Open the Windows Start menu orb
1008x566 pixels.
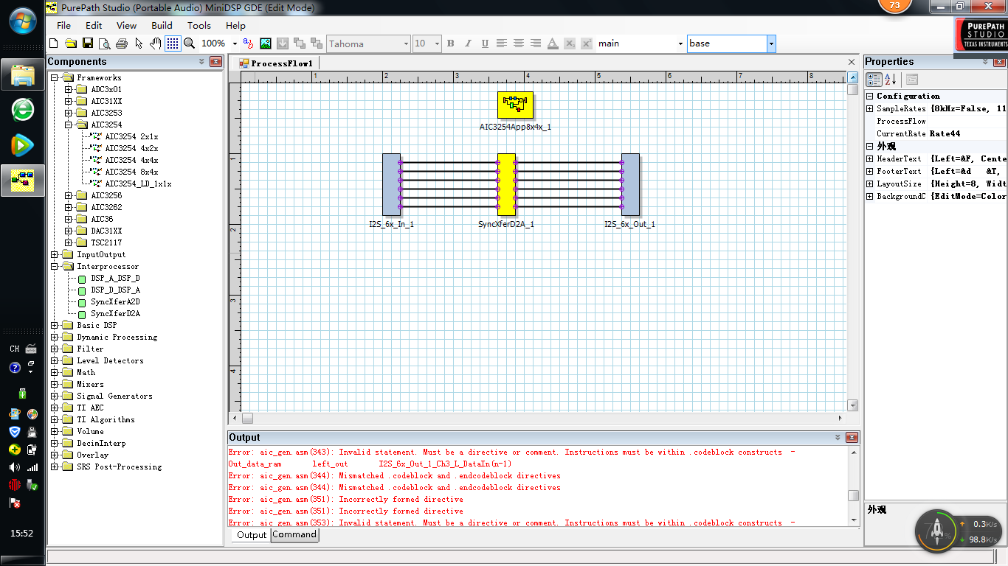point(23,20)
